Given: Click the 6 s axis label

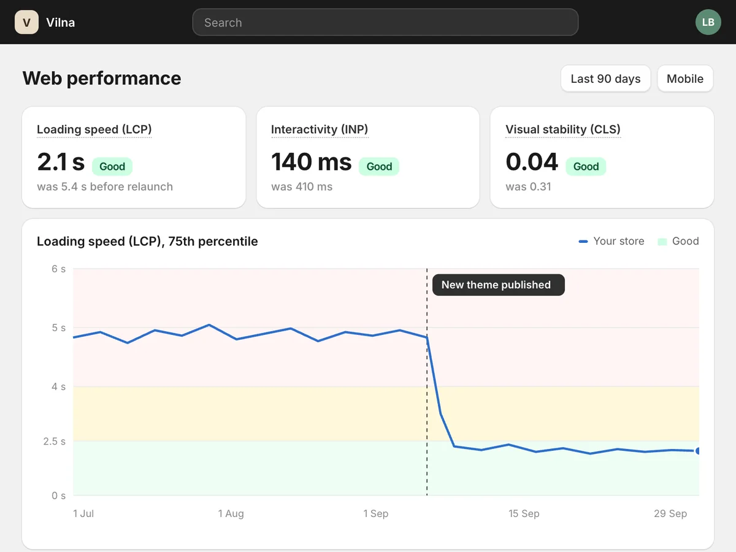Looking at the screenshot, I should point(58,269).
